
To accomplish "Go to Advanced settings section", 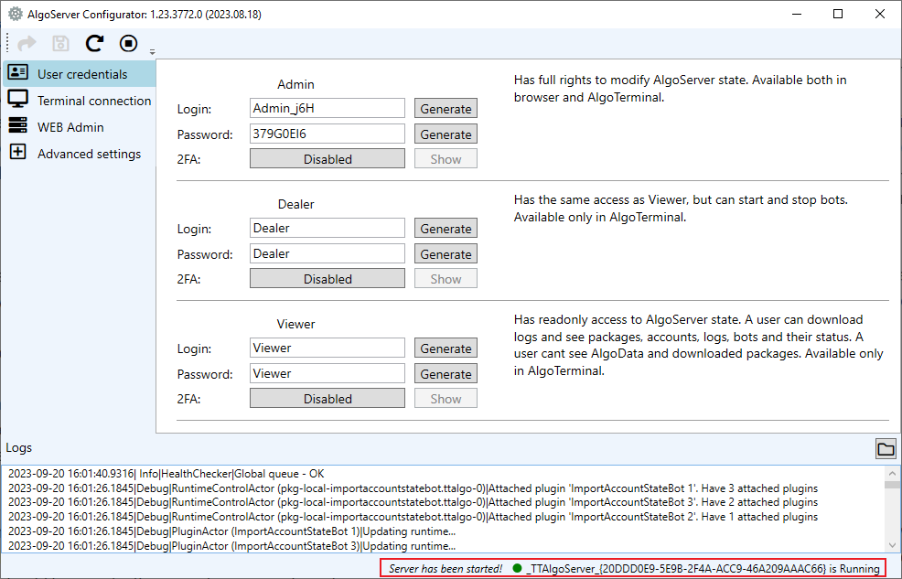I will tap(80, 153).
